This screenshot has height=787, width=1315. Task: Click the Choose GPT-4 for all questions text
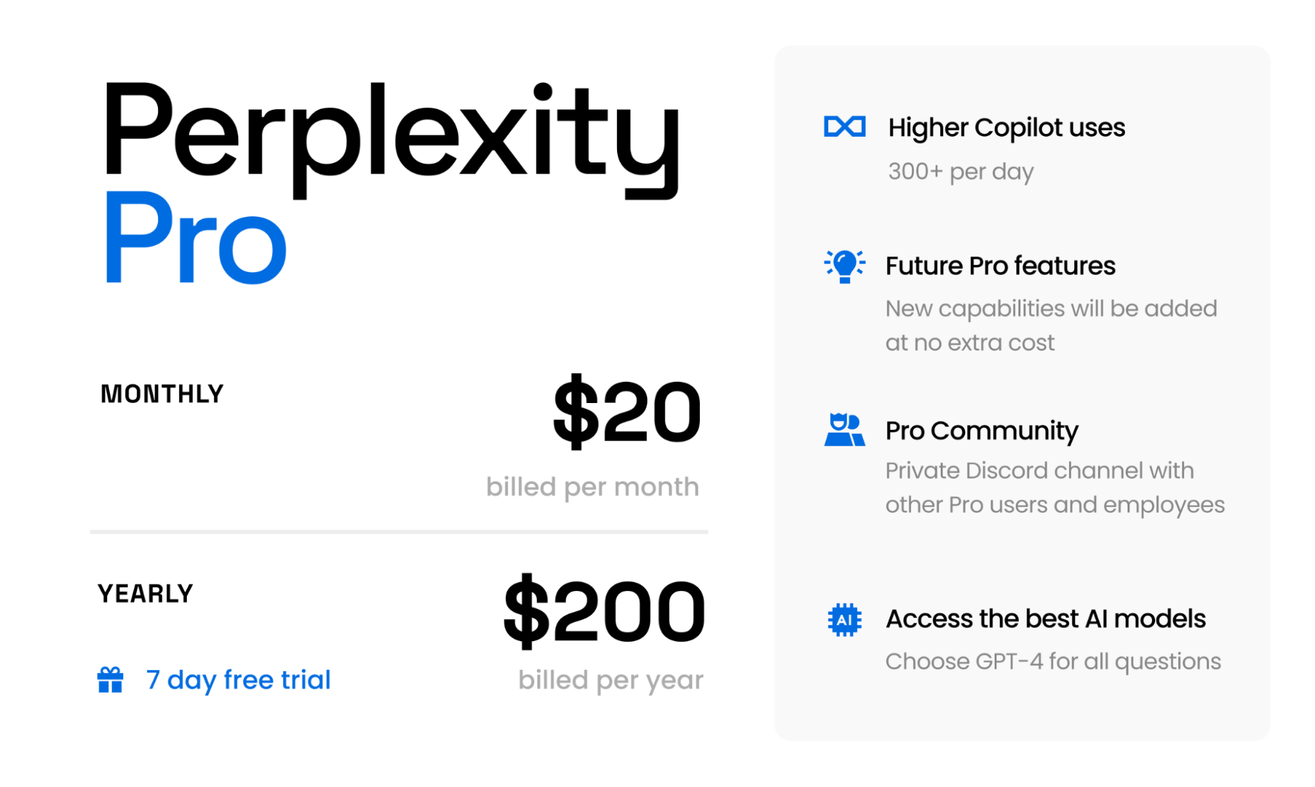point(1053,661)
